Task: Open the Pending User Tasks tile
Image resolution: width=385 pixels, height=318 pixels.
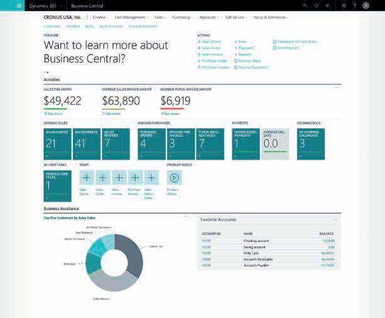Action: click(x=57, y=186)
